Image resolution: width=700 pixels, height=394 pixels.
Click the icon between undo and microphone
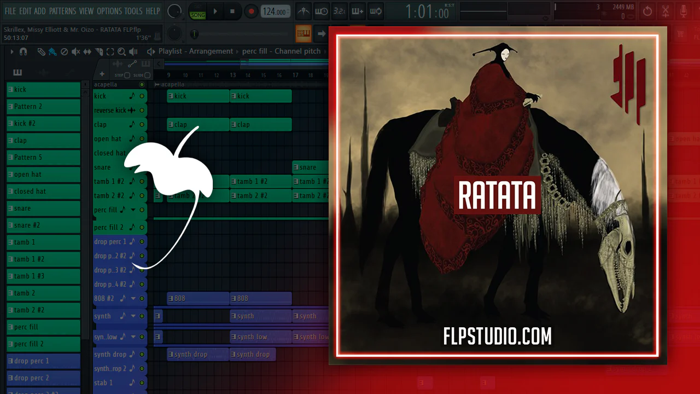(x=666, y=11)
